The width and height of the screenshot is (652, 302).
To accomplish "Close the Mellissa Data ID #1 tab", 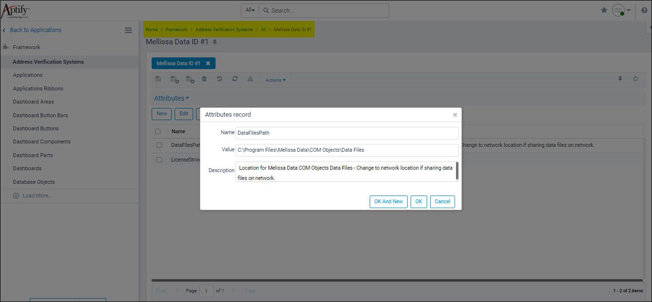I will (208, 63).
